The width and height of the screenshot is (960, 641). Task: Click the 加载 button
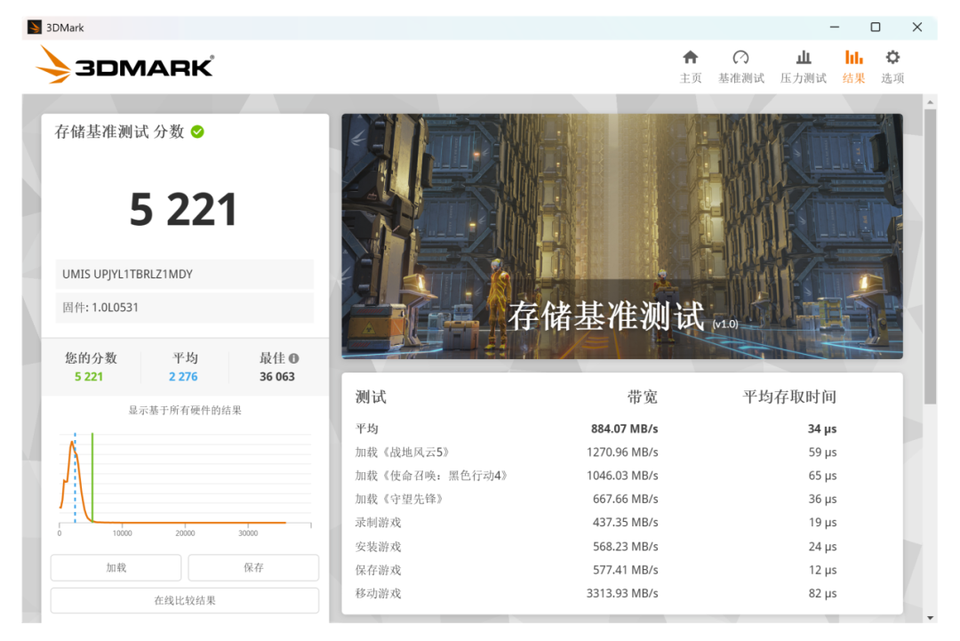[x=116, y=567]
